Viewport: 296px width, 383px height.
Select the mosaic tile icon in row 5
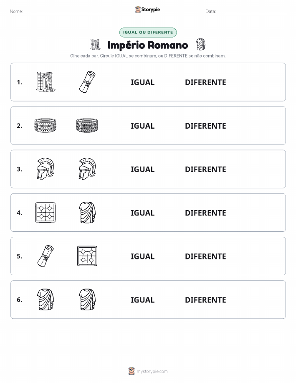(87, 256)
